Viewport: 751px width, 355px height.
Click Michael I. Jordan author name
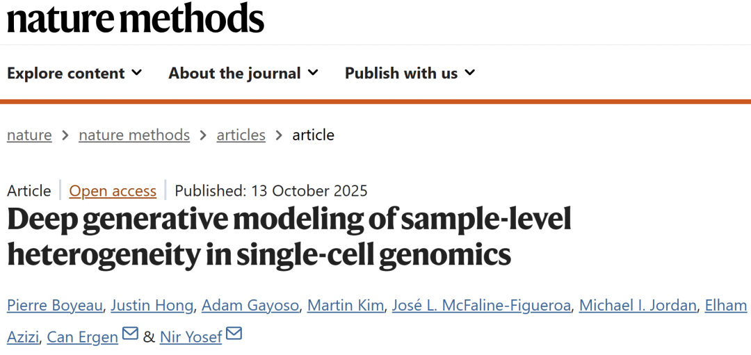tap(638, 305)
